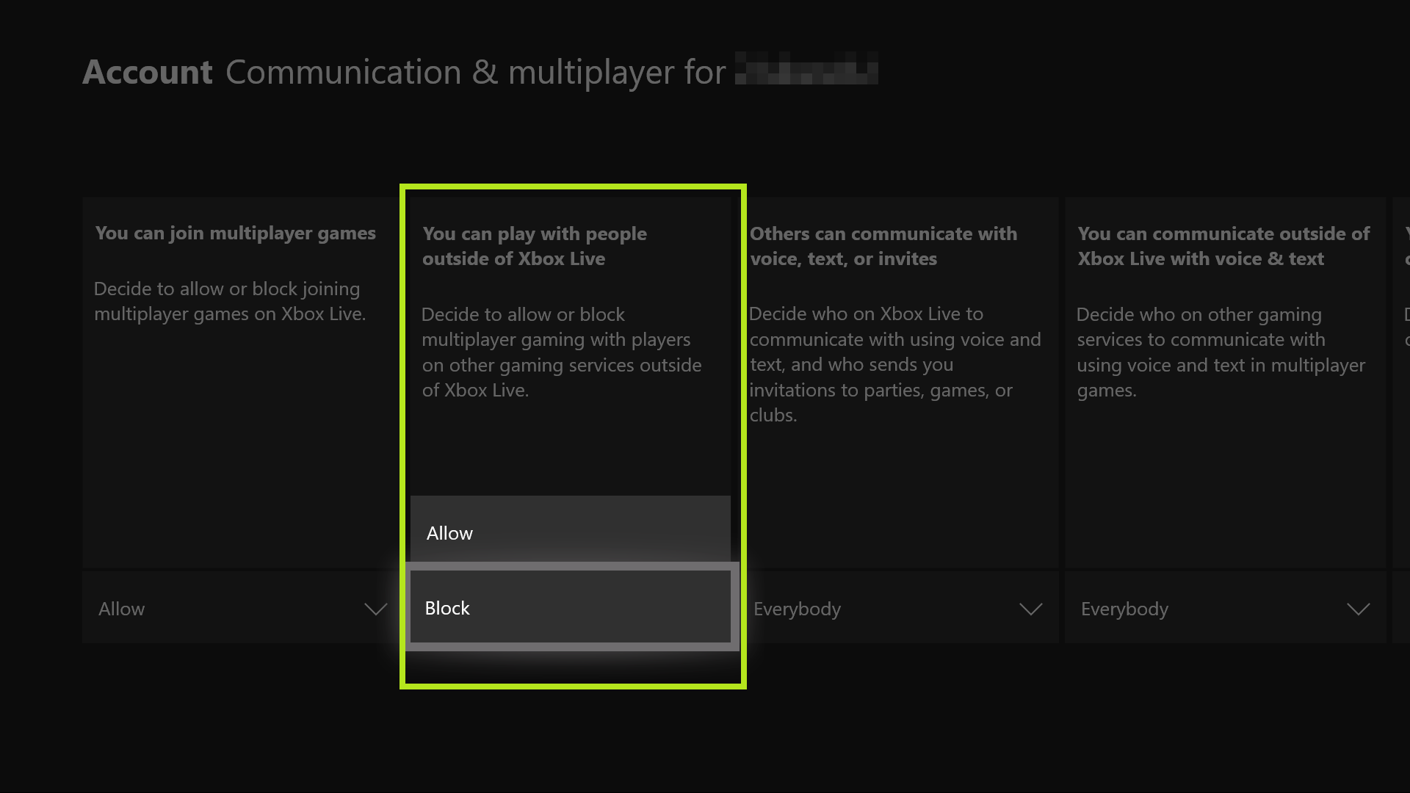This screenshot has width=1410, height=793.
Task: Click the Account heading
Action: click(x=147, y=72)
